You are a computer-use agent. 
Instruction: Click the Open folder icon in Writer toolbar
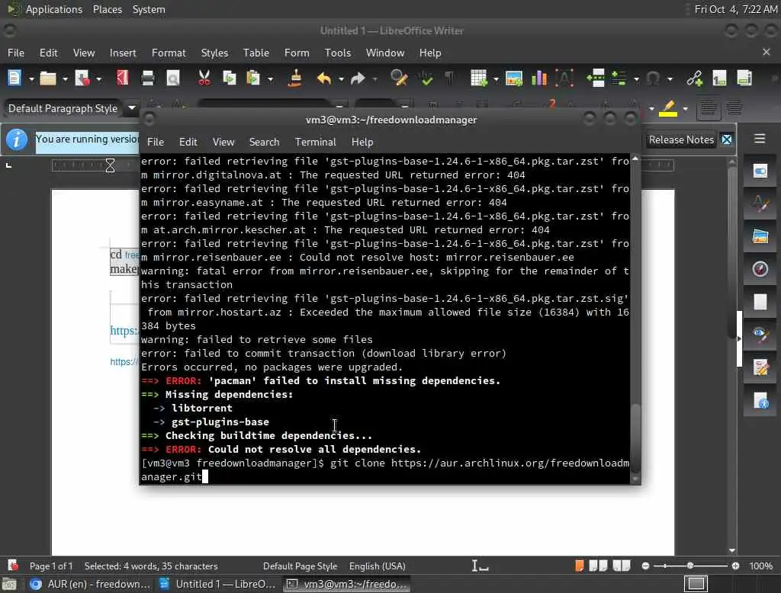[x=48, y=79]
